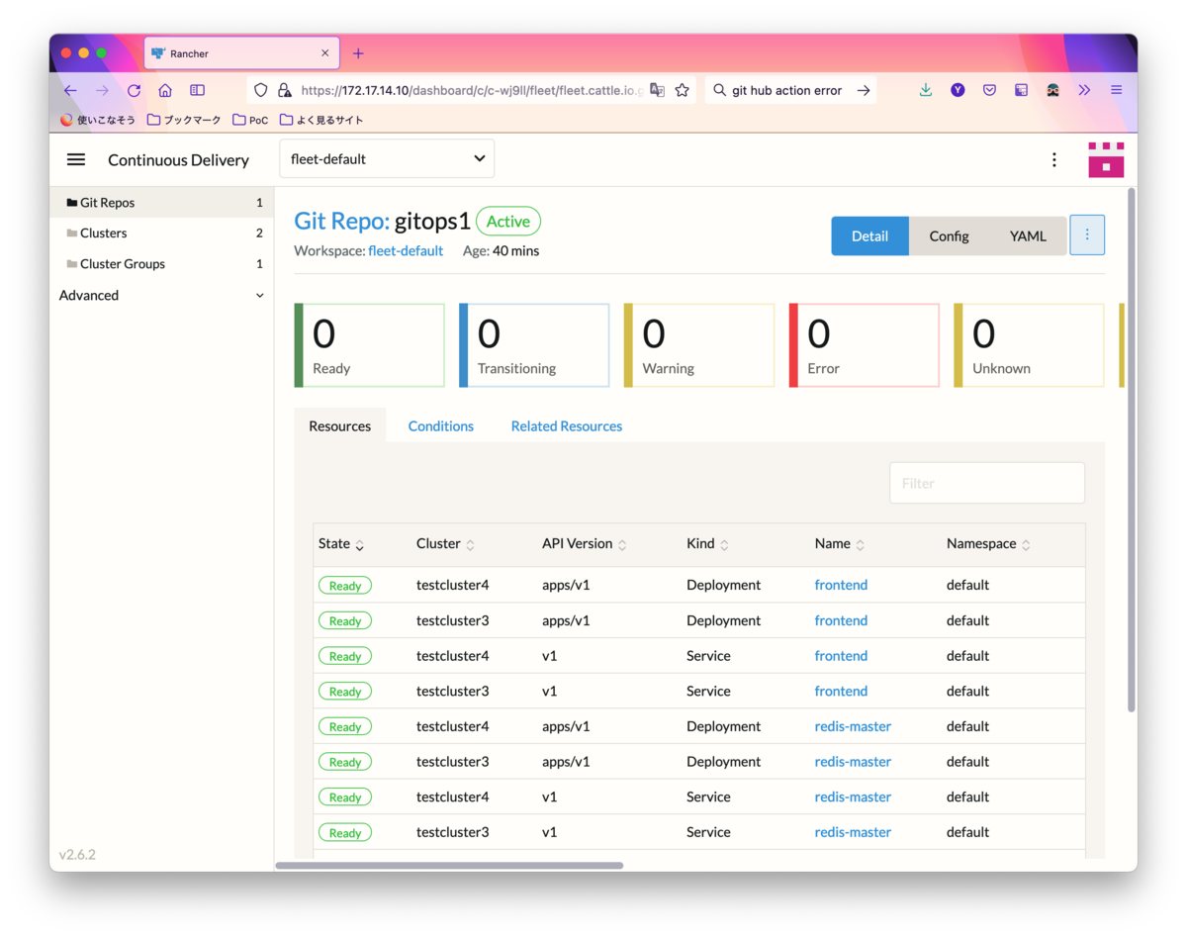Click the purple Y extension icon
The image size is (1187, 937).
point(958,90)
